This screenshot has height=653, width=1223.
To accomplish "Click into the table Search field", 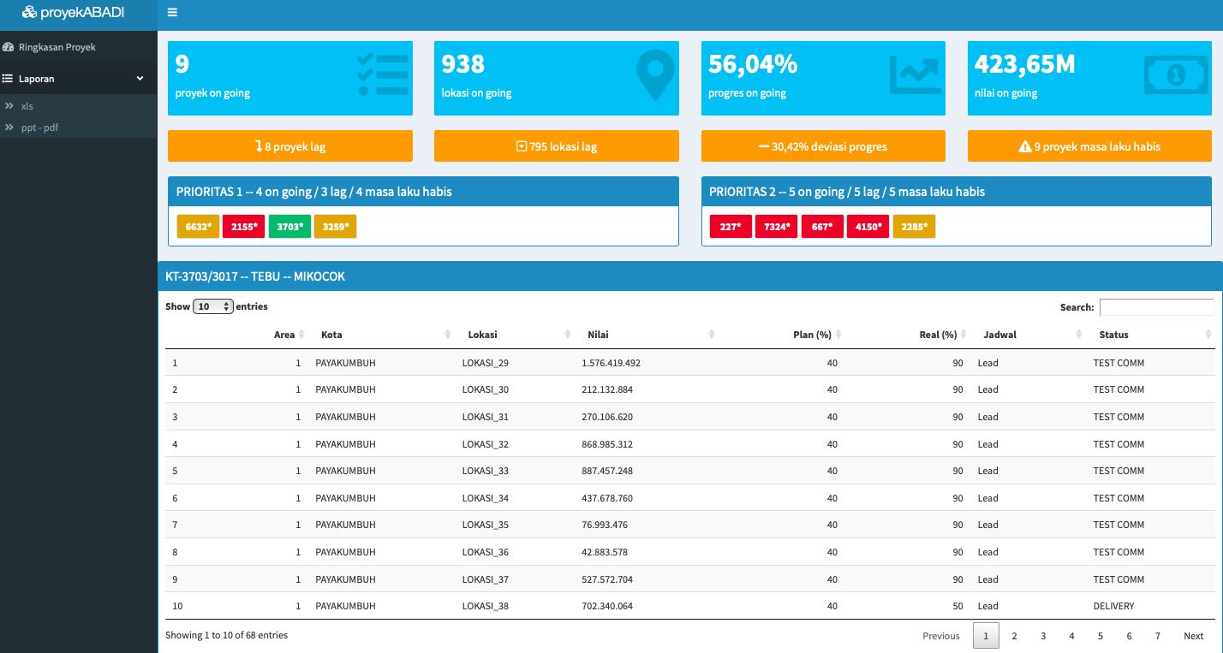I will (1156, 307).
